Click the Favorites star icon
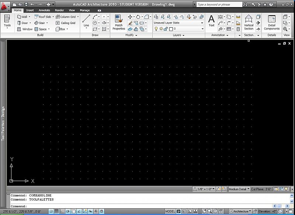This screenshot has height=215, width=295. [265, 4]
